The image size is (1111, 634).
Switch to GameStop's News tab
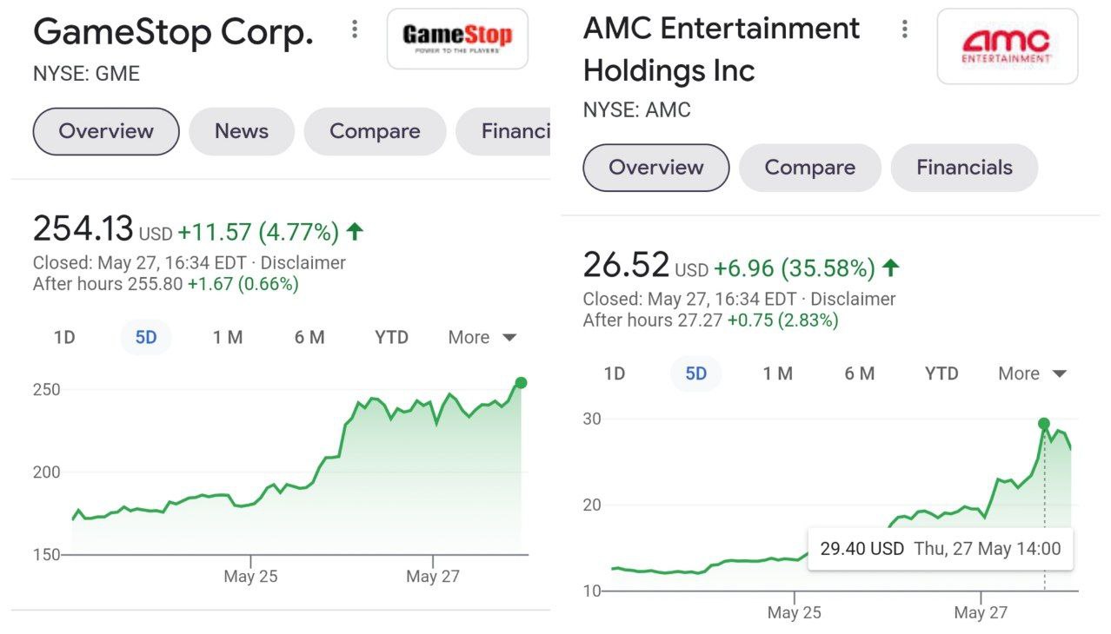241,131
